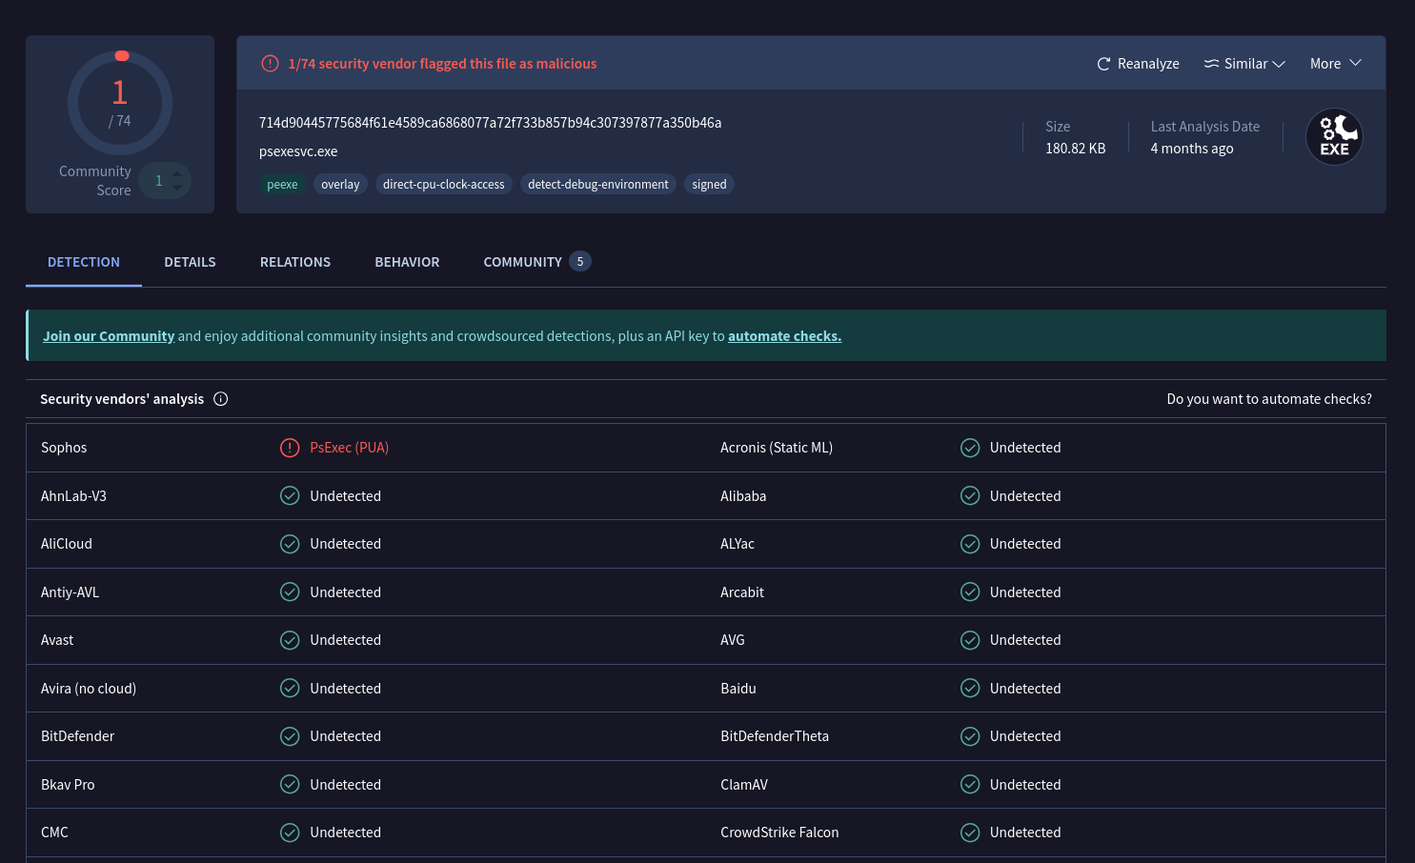
Task: Click the 1/74 detection score gauge
Action: tap(120, 103)
